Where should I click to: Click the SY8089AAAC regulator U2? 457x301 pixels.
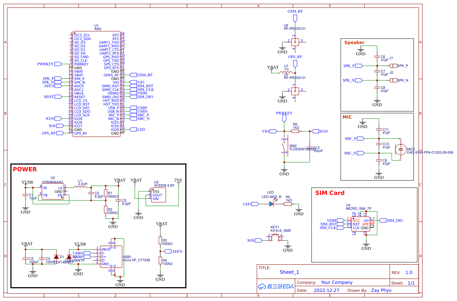tap(53, 191)
